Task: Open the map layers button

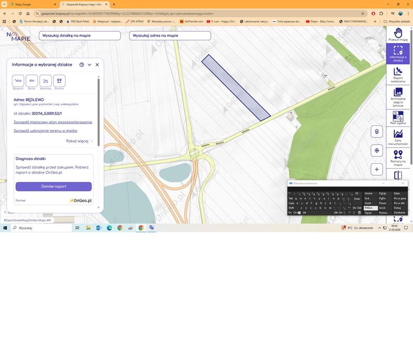Action: (x=377, y=132)
